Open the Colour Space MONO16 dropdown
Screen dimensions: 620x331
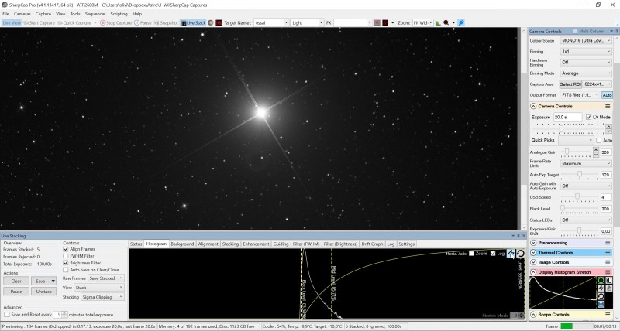coord(586,41)
